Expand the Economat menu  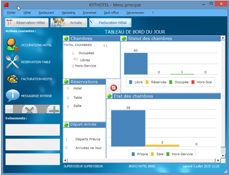pos(90,13)
